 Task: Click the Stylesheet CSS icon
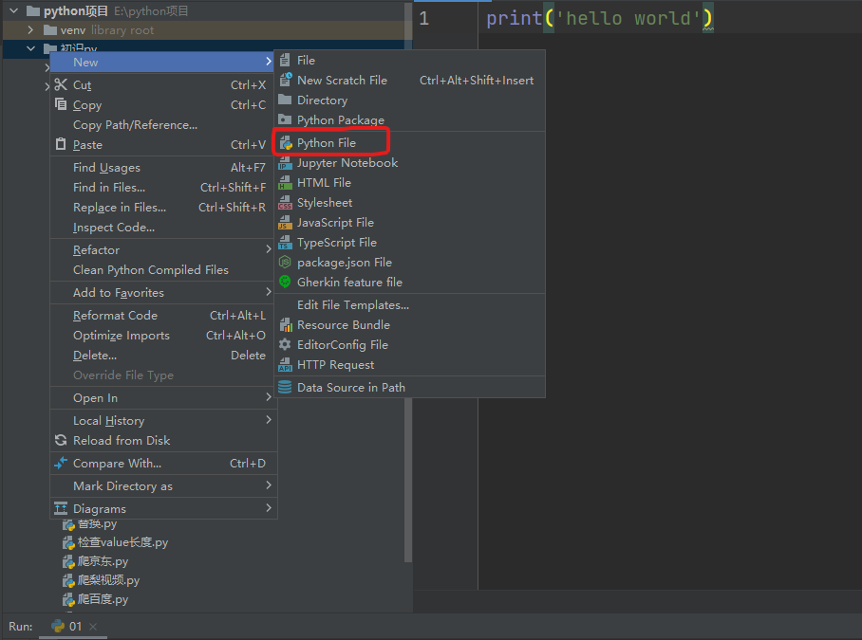[x=286, y=203]
